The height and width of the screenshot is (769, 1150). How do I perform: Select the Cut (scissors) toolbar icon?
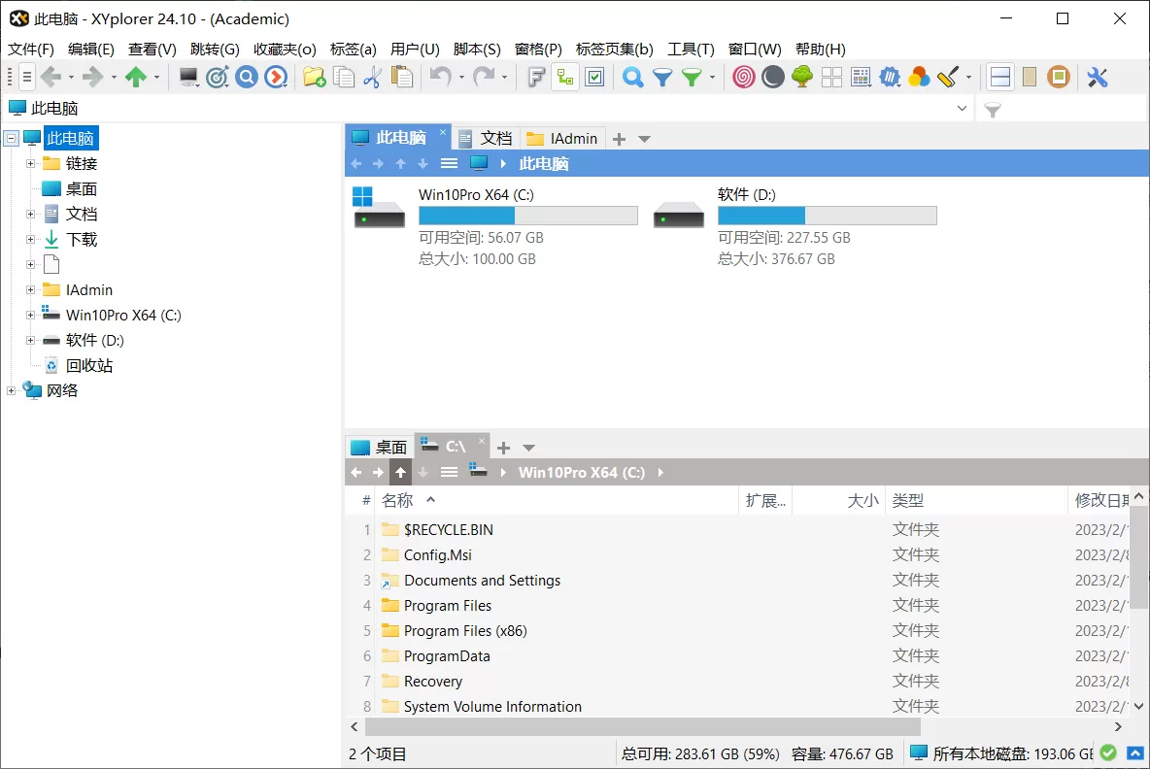pyautogui.click(x=373, y=77)
